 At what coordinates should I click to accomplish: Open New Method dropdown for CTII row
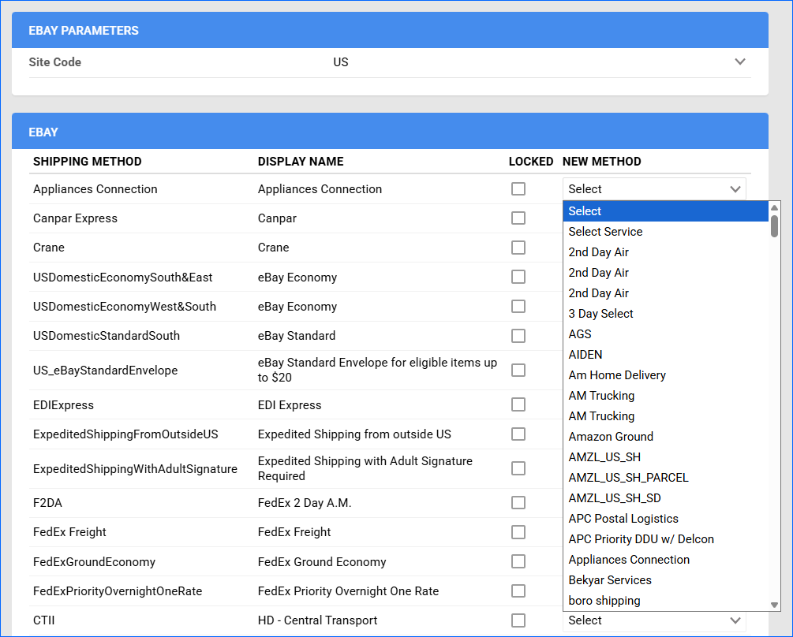tap(653, 620)
